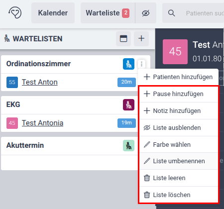Click the search magnifier icon
The image size is (224, 209).
click(171, 13)
